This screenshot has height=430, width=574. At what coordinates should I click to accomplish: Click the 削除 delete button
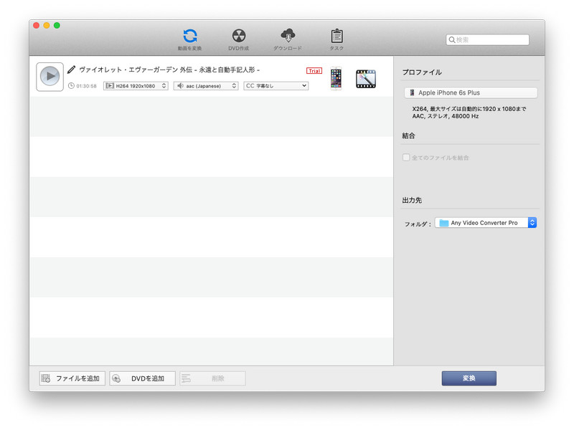point(212,378)
